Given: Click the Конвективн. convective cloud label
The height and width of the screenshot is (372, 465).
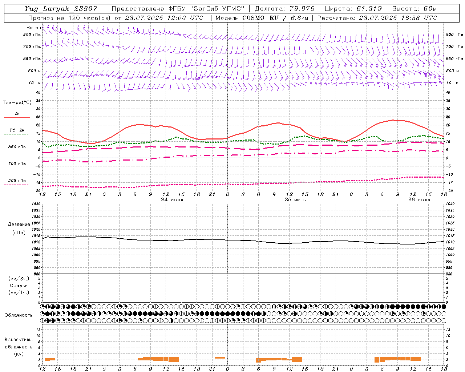Looking at the screenshot, I should click(19, 340).
